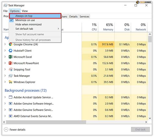This screenshot has height=137, width=154.
Task: Click the Microsoft PowerPoint icon
Action: [10, 63]
